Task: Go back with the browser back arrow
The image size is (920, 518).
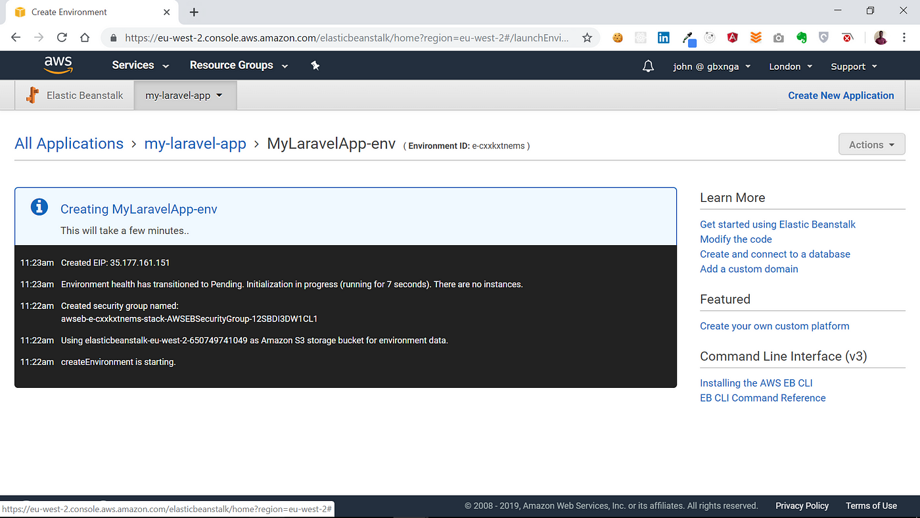Action: (16, 37)
